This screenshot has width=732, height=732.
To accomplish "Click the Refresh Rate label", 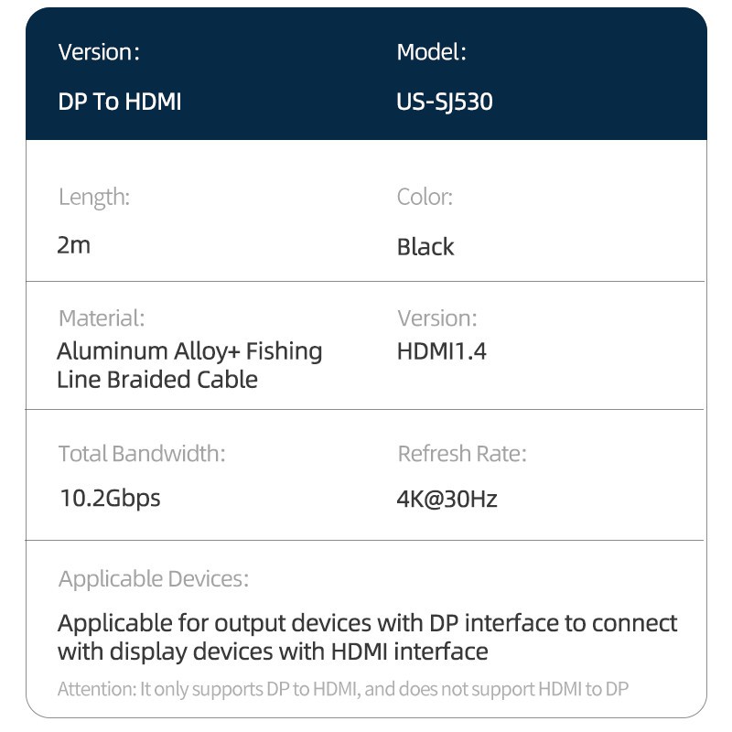I will click(462, 454).
